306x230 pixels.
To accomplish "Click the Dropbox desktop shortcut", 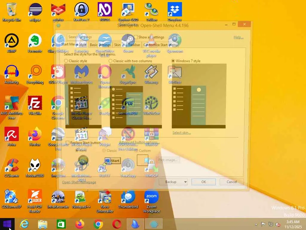I will coord(175,12).
